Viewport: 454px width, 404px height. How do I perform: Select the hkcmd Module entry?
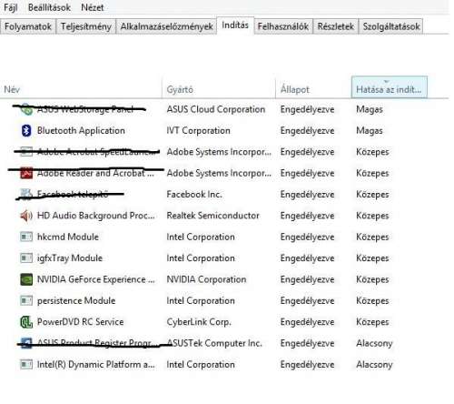click(68, 237)
